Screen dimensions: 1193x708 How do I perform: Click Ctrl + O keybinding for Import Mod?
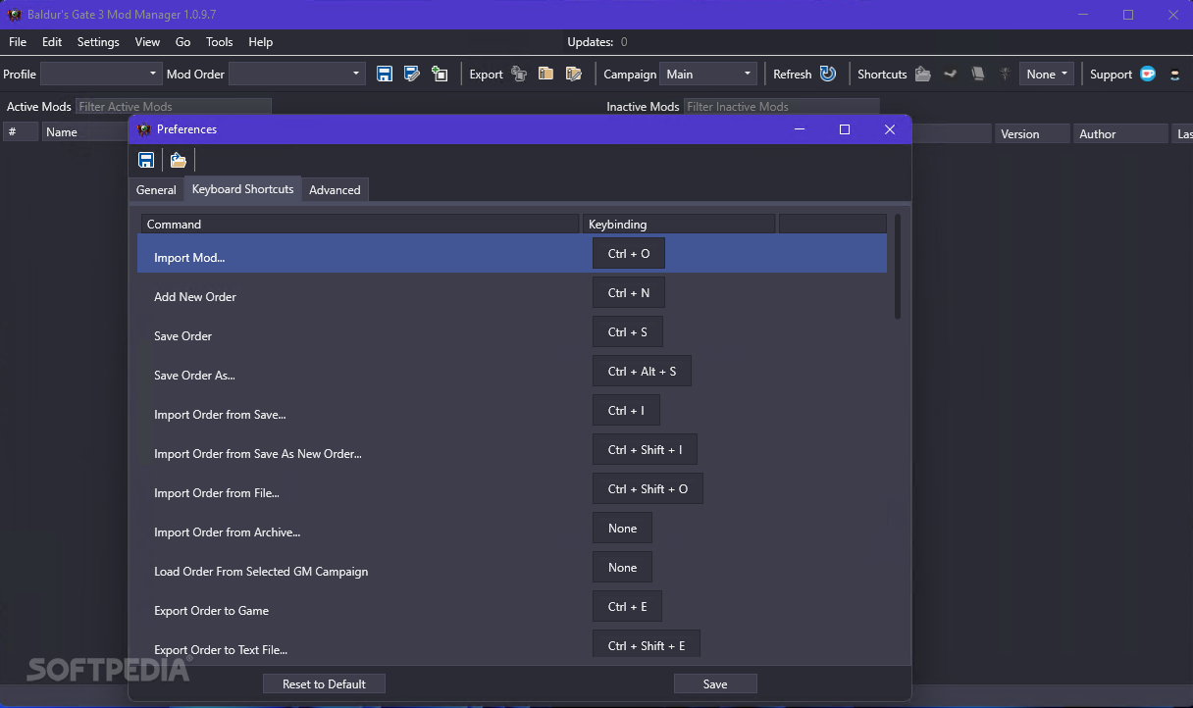[629, 253]
